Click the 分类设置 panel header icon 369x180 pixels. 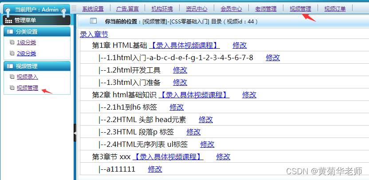(10, 32)
